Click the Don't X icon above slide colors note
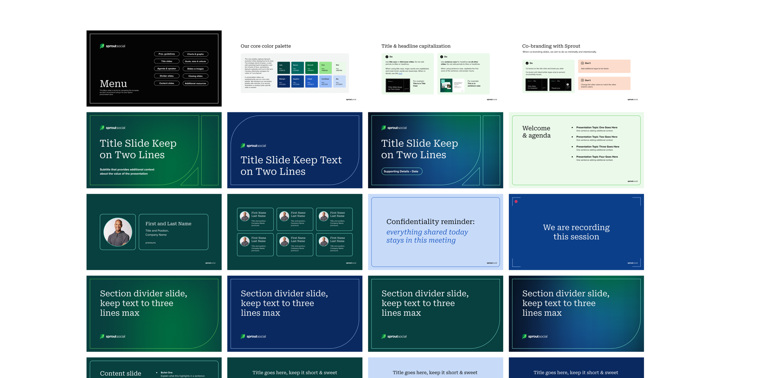768x378 pixels. 582,80
